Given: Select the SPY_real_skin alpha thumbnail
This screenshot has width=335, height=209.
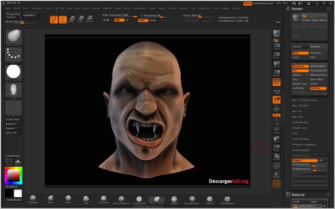Looking at the screenshot, I should [x=13, y=72].
